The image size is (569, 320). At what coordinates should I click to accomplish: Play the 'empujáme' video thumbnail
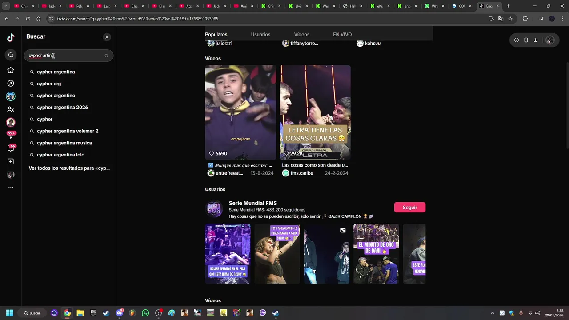point(240,112)
